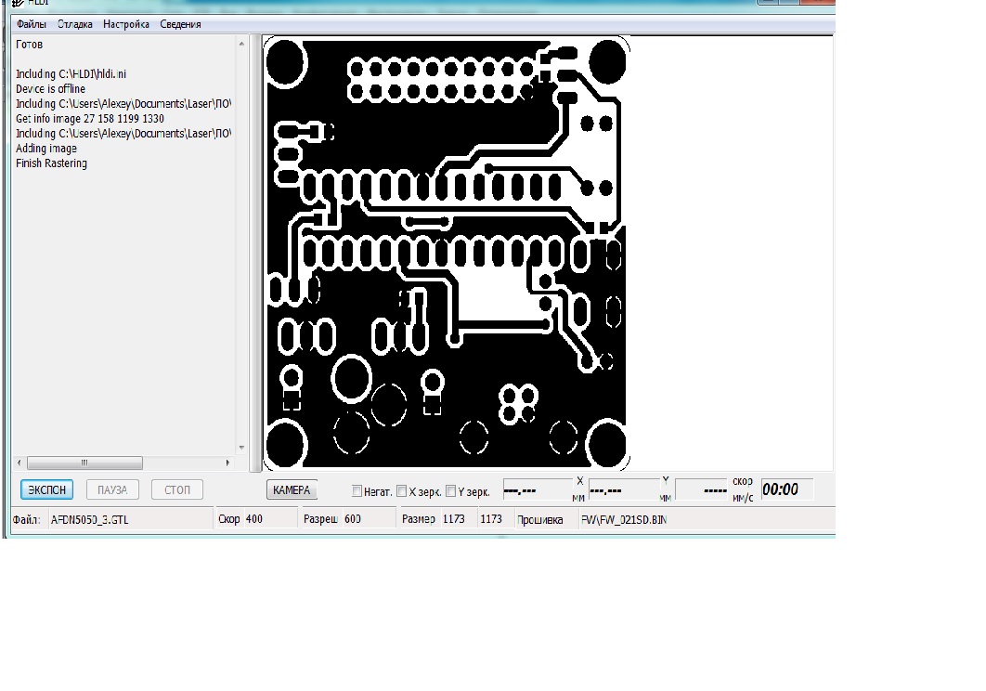
Task: Click the 'Finish Rastering' log line
Action: 51,163
